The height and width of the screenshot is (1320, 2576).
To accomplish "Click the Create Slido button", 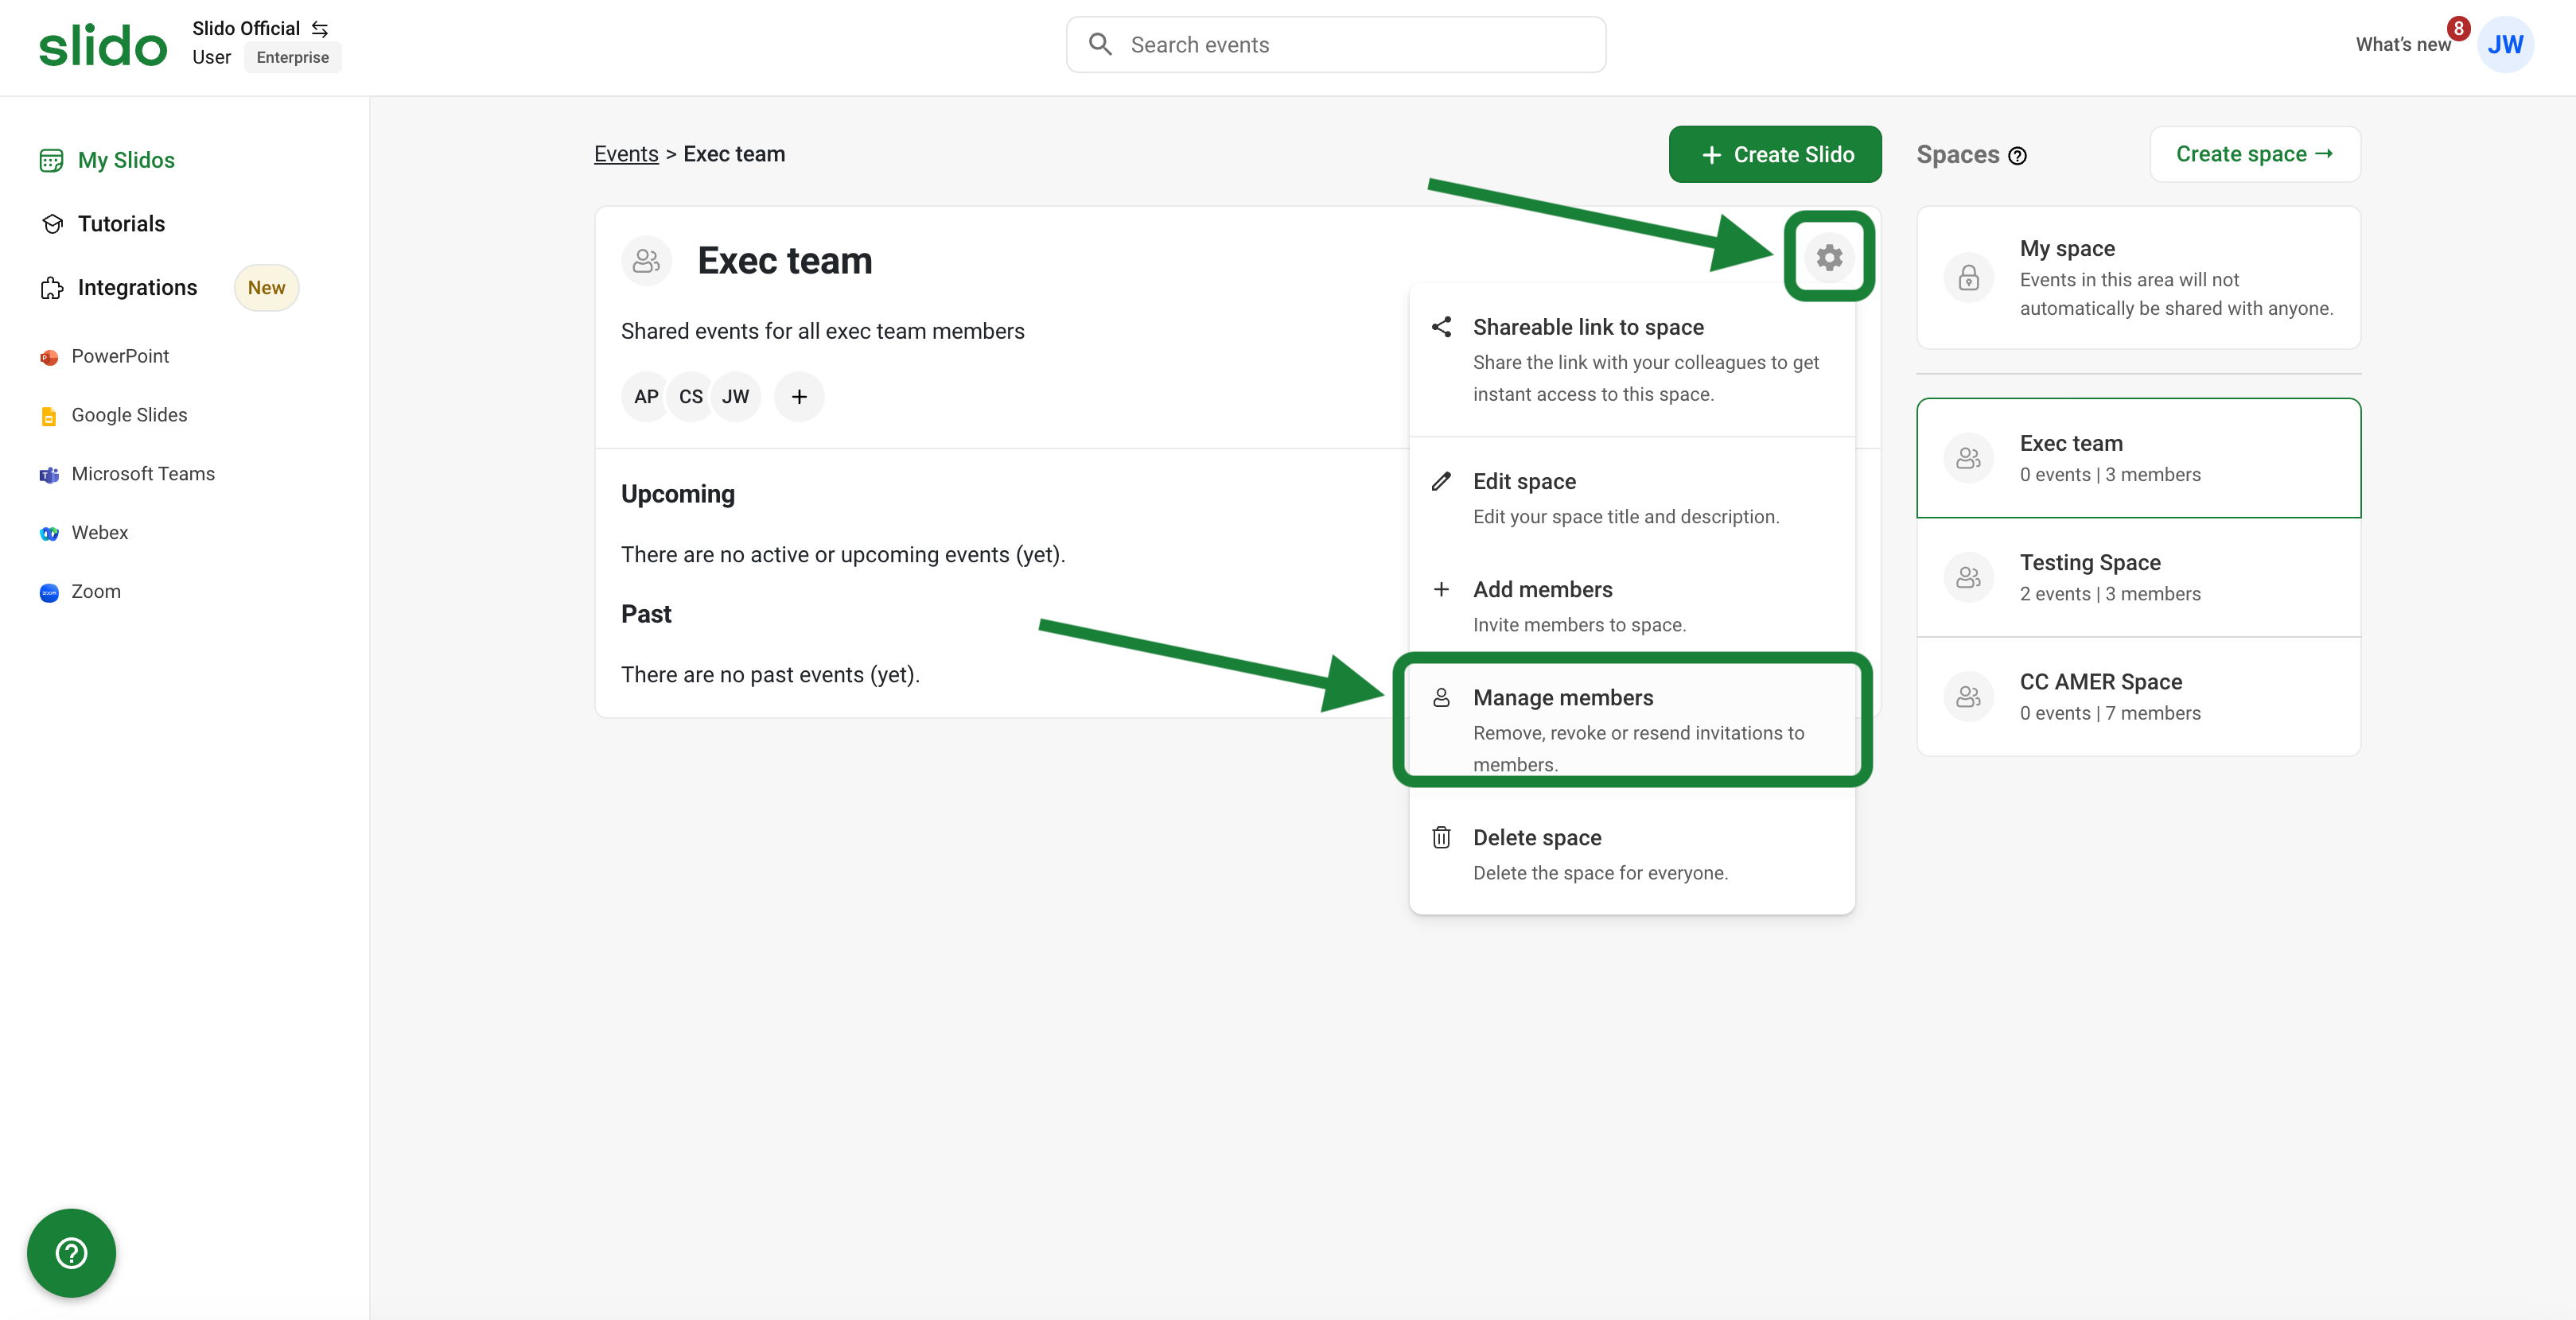I will [x=1775, y=155].
